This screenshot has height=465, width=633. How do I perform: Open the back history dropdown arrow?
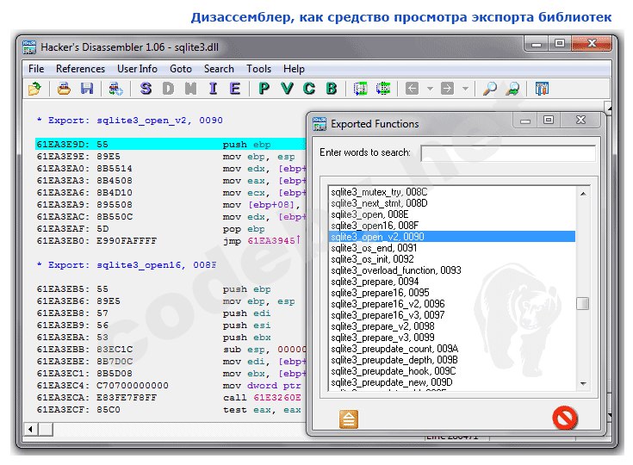pyautogui.click(x=430, y=89)
